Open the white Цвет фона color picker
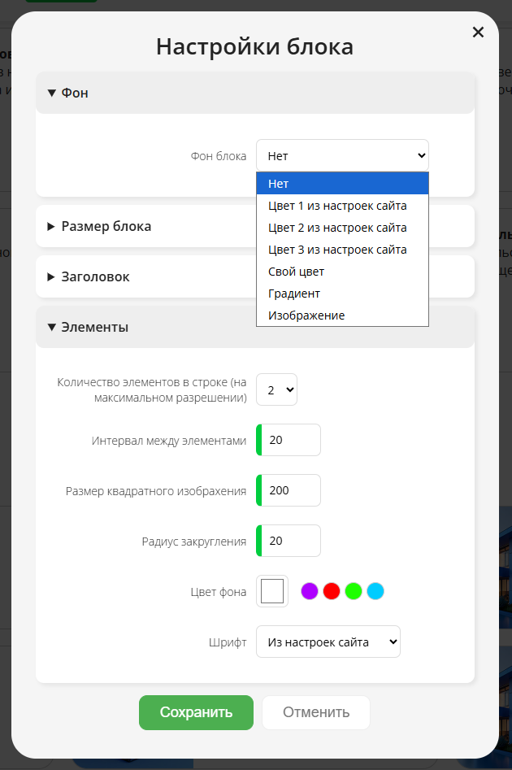 (x=272, y=591)
